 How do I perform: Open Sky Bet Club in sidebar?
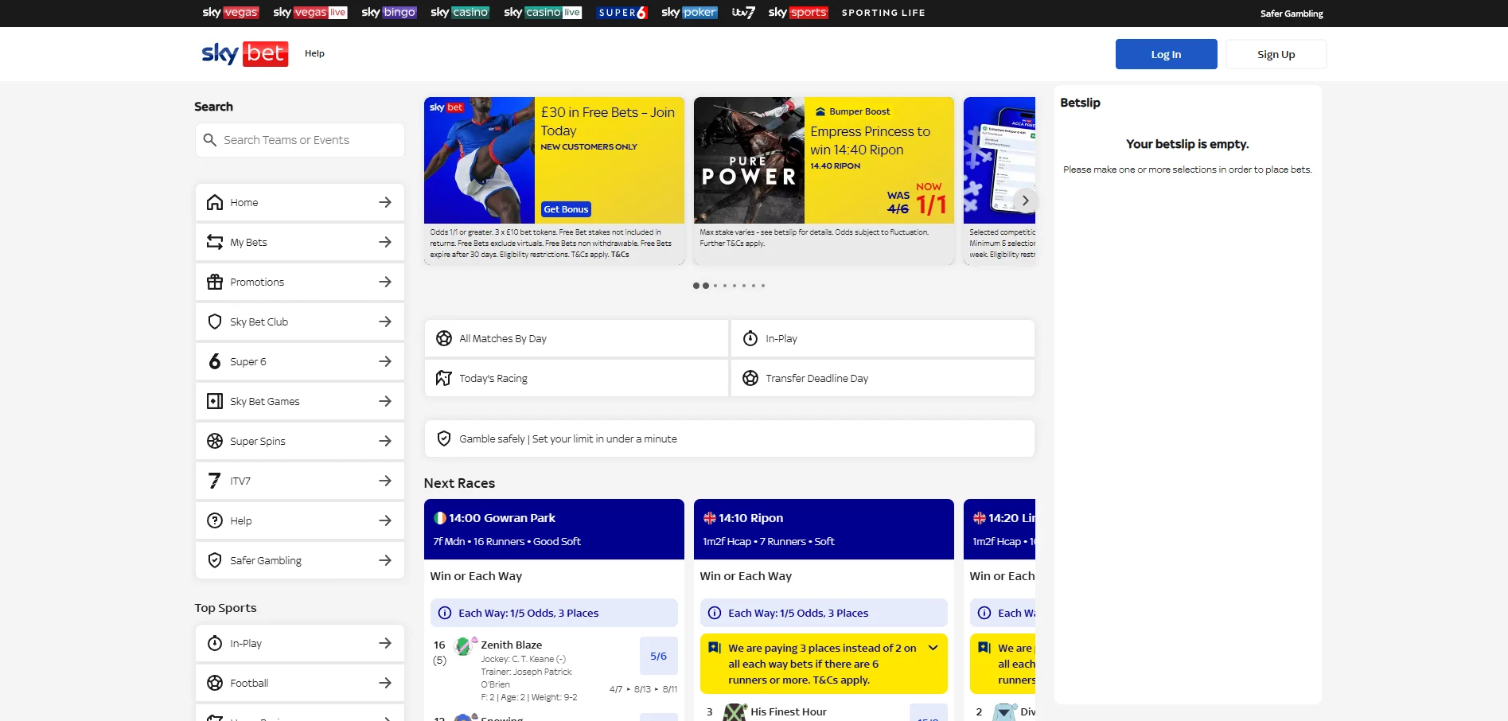300,322
